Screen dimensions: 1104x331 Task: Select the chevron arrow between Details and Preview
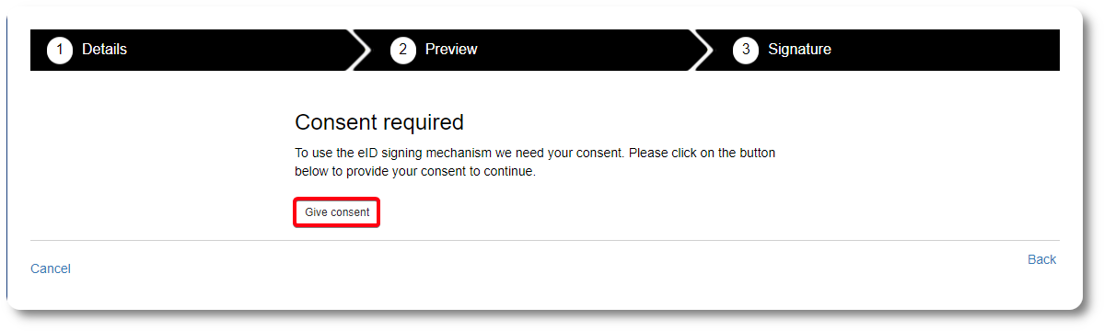[x=361, y=50]
